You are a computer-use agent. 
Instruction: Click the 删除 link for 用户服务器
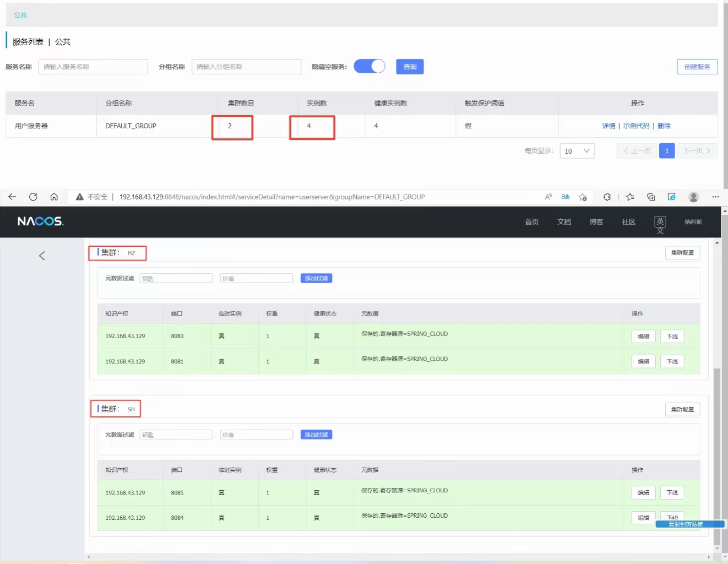coord(664,126)
